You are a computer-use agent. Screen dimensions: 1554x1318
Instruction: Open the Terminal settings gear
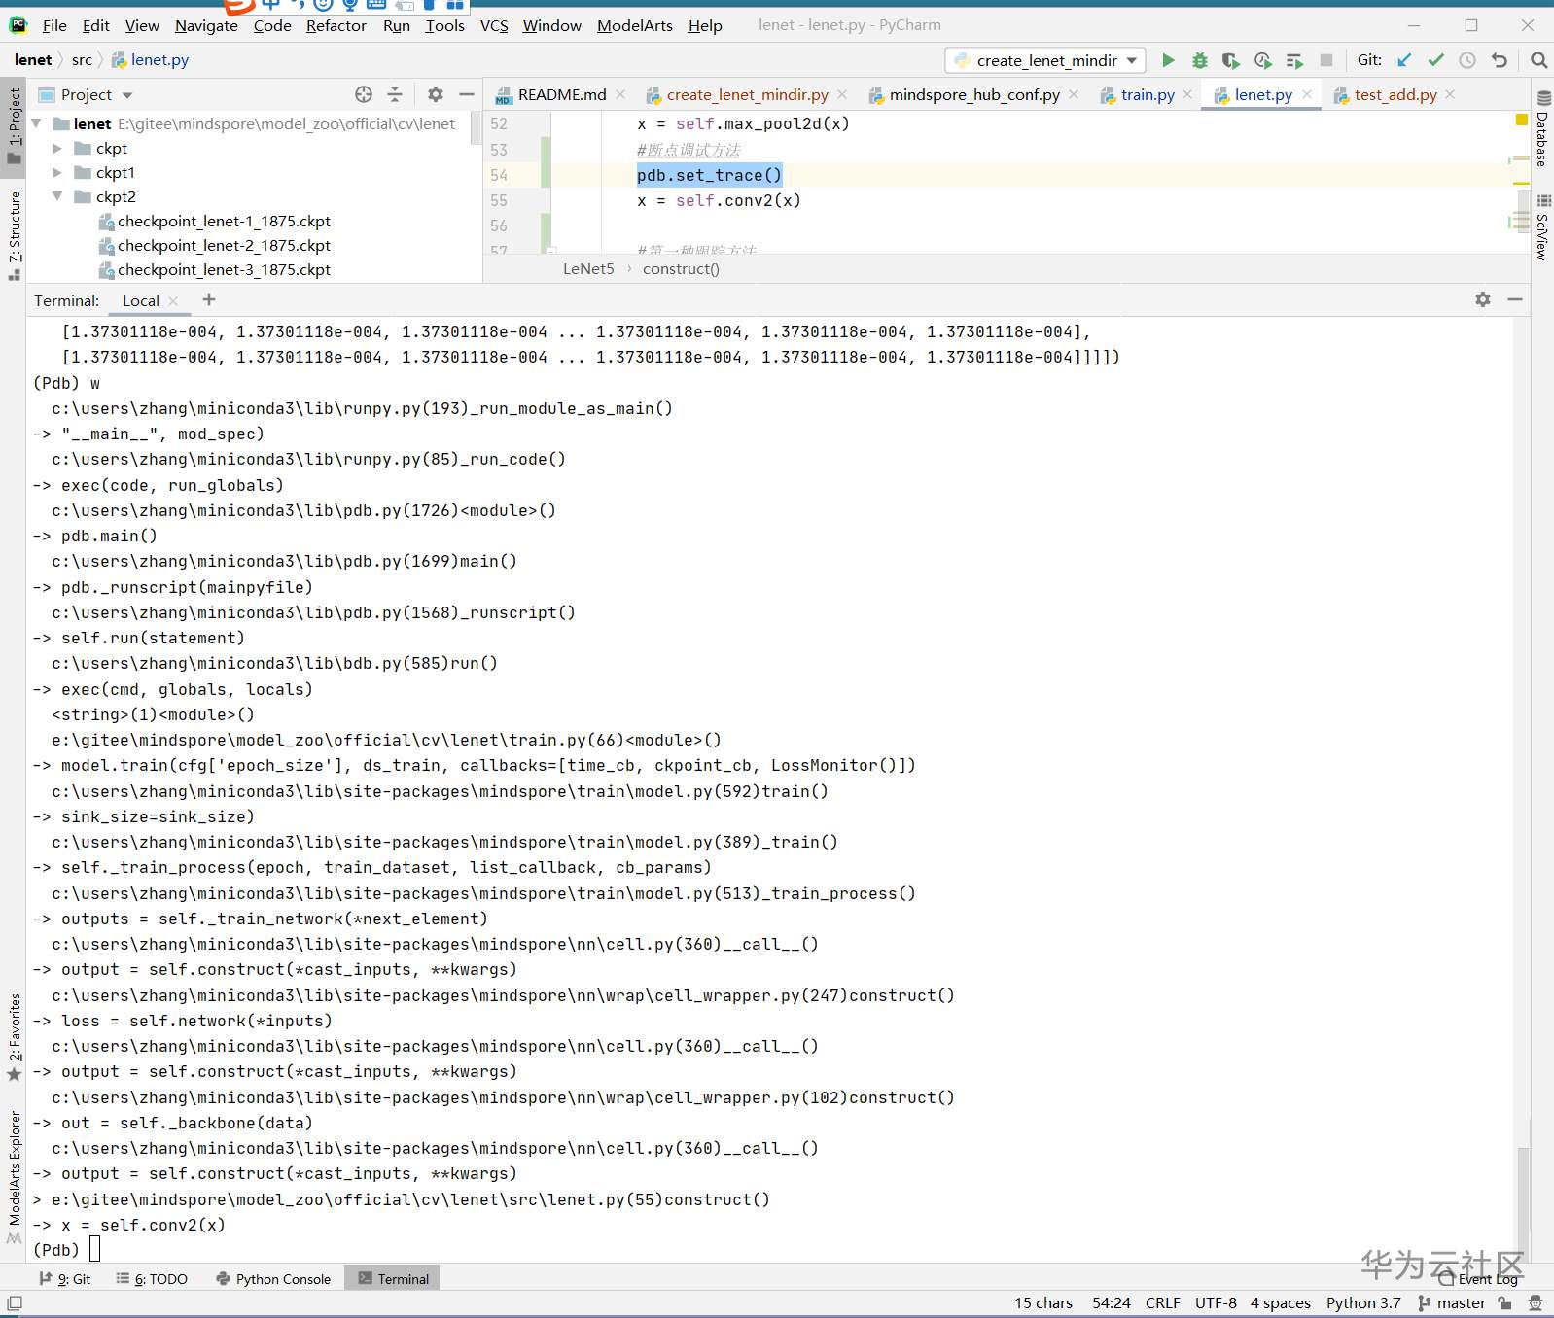coord(1483,299)
